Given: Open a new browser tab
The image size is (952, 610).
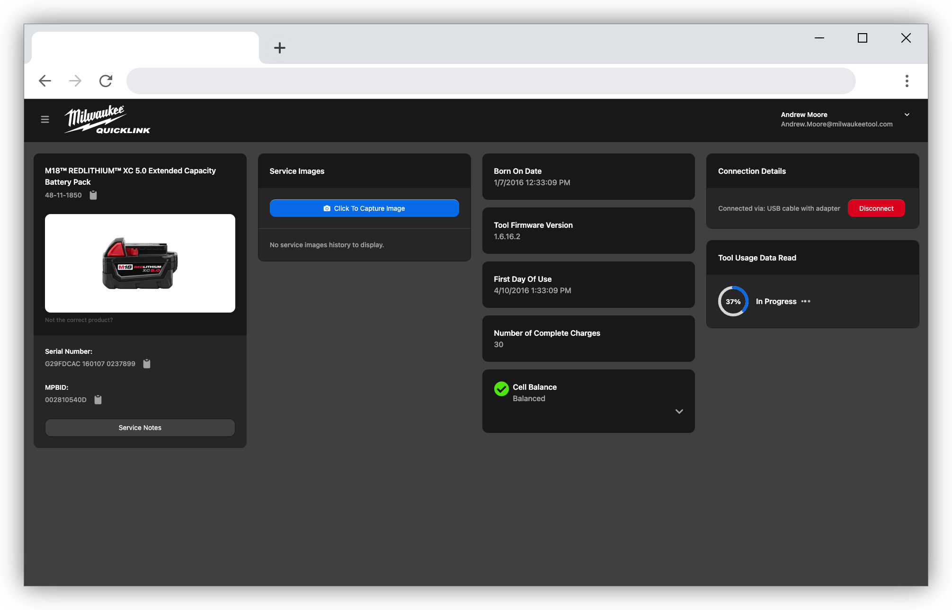Looking at the screenshot, I should [280, 48].
